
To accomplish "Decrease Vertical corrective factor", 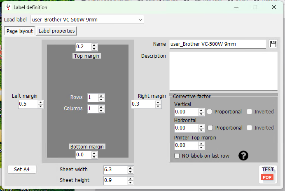I will pos(201,114).
